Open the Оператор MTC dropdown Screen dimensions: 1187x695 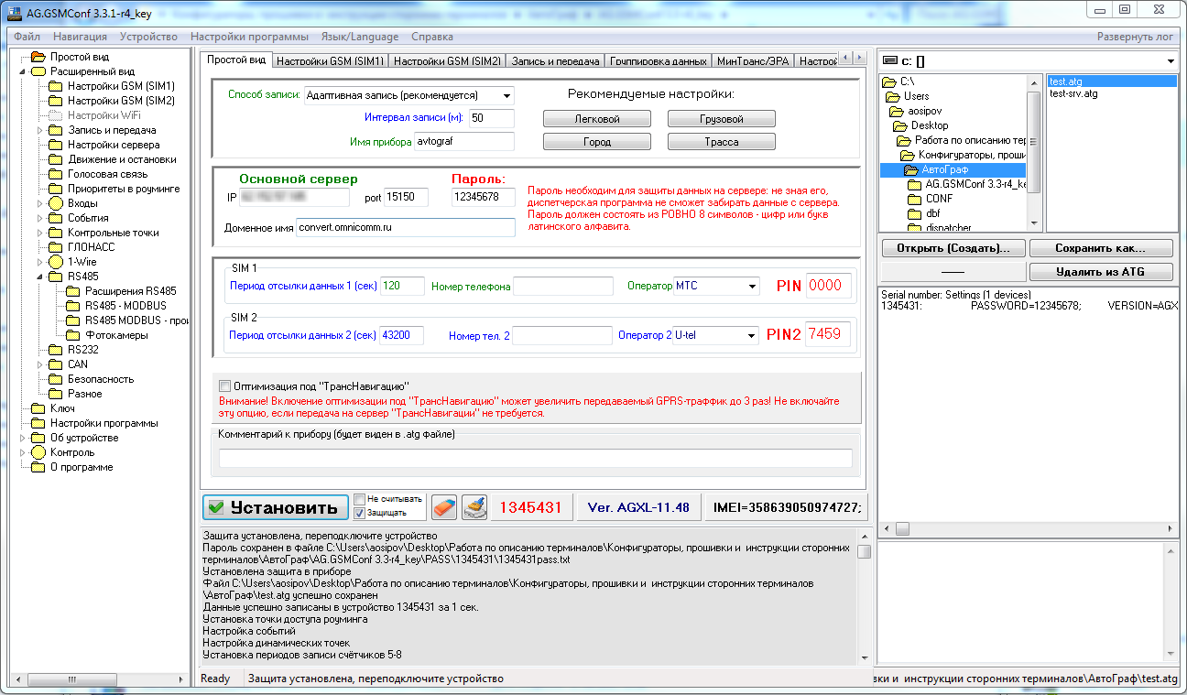pyautogui.click(x=752, y=286)
